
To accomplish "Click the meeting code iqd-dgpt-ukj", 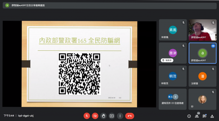I will [26, 116].
